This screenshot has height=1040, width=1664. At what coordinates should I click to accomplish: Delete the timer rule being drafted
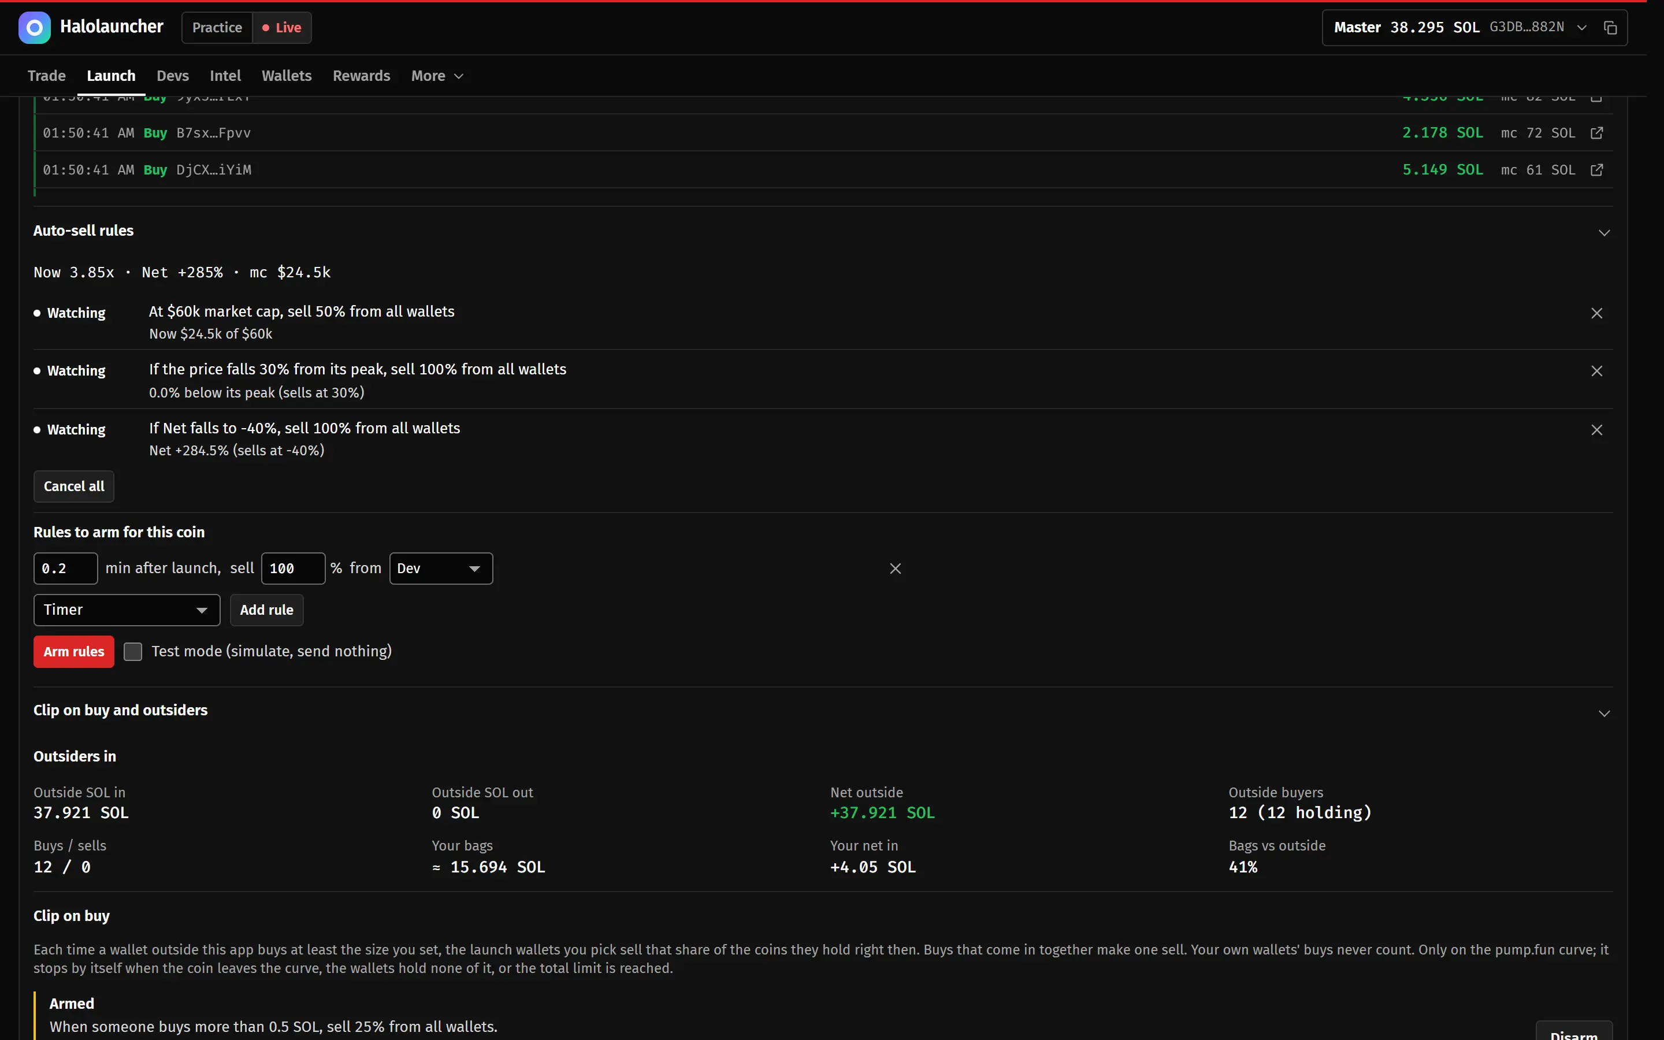click(895, 569)
